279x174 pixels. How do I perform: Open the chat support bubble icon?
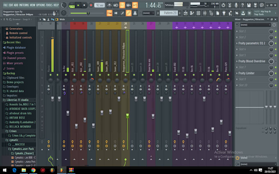coord(262,5)
